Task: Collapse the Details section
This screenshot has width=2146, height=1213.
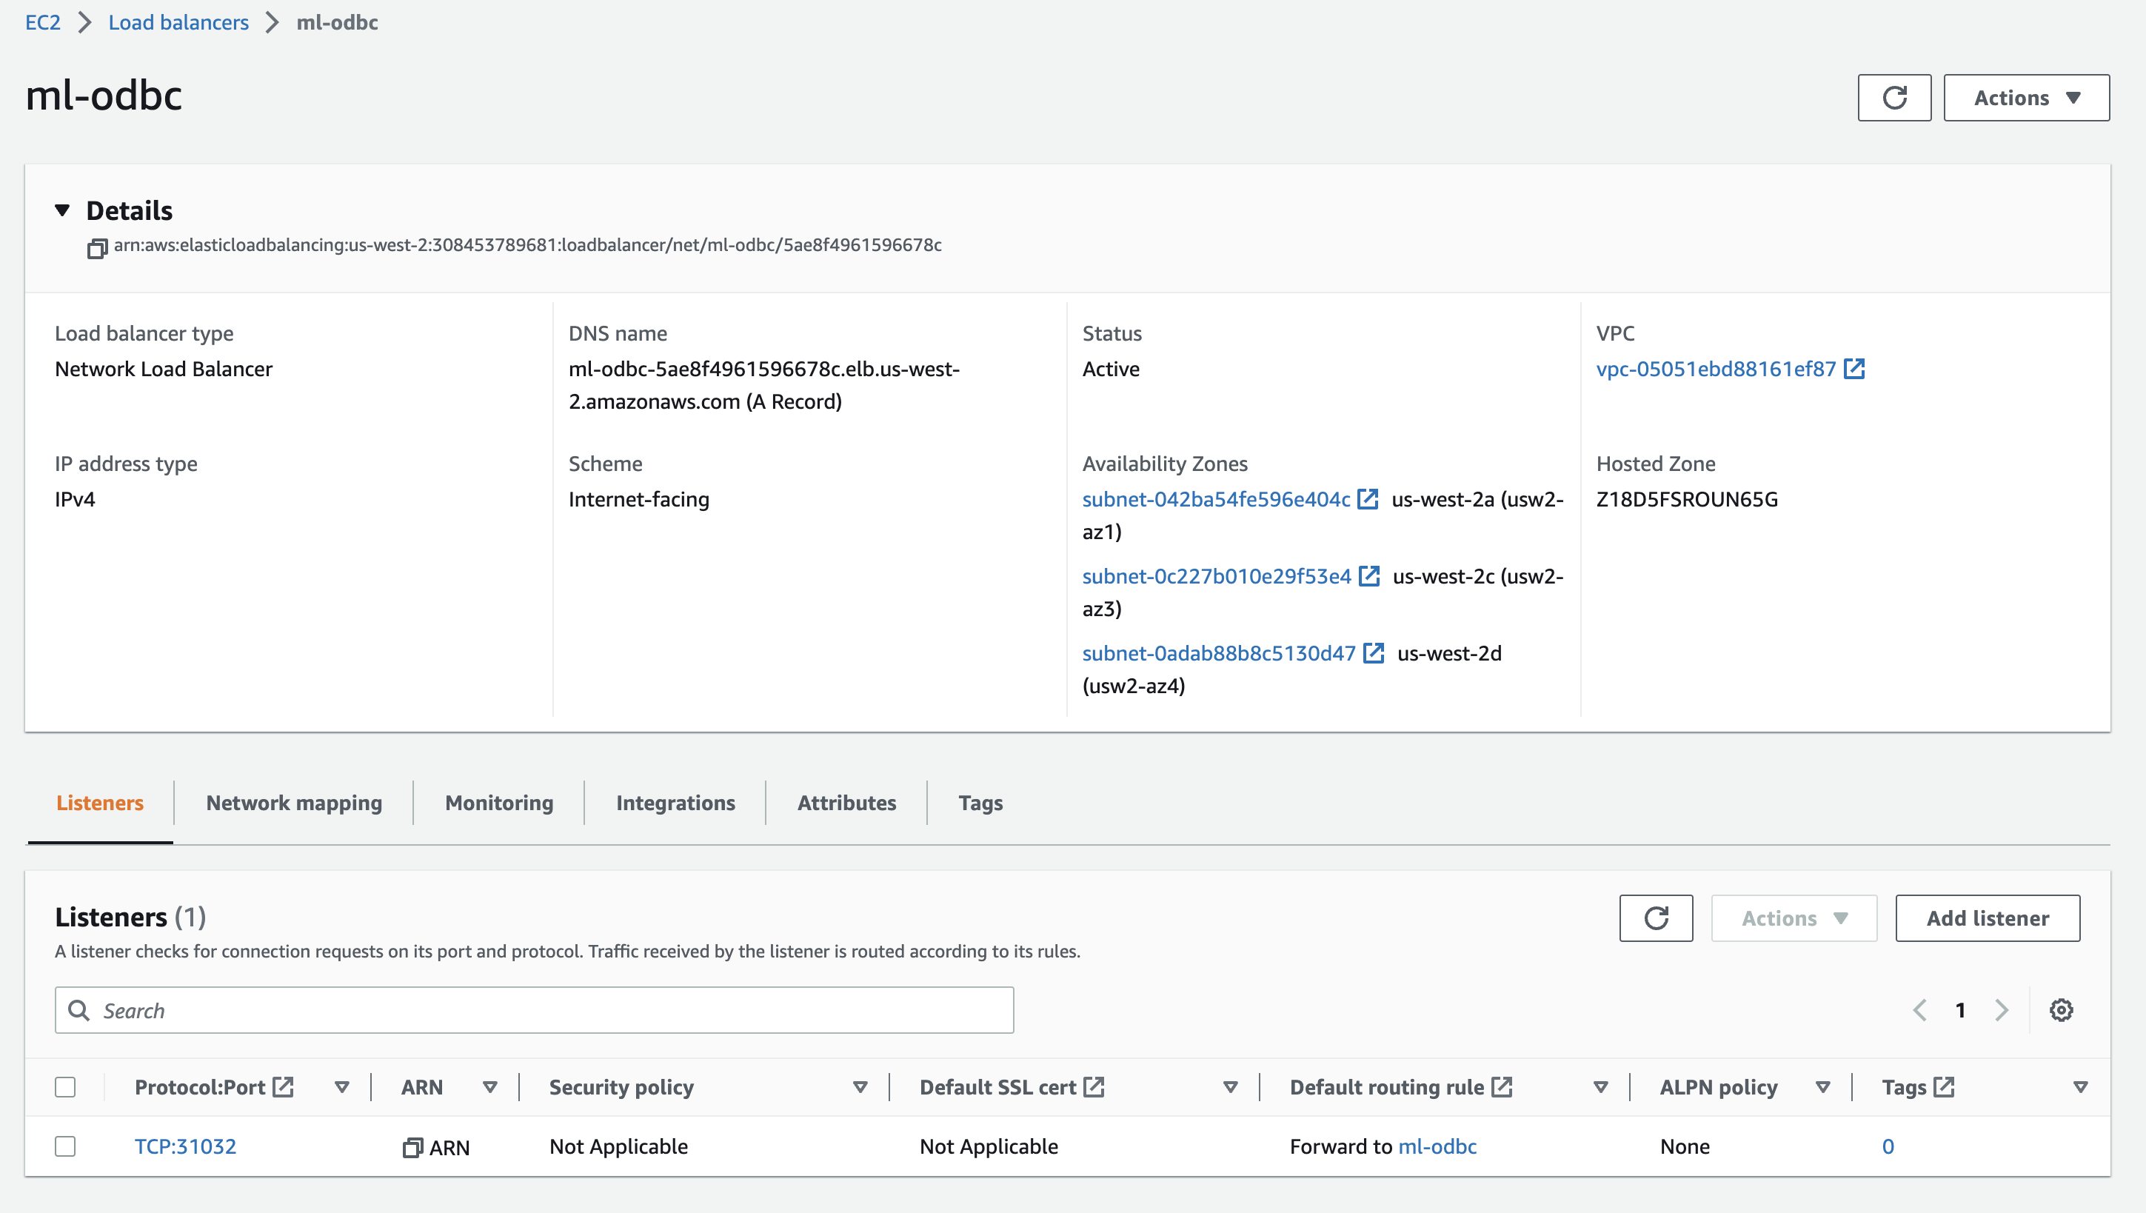Action: pyautogui.click(x=62, y=210)
